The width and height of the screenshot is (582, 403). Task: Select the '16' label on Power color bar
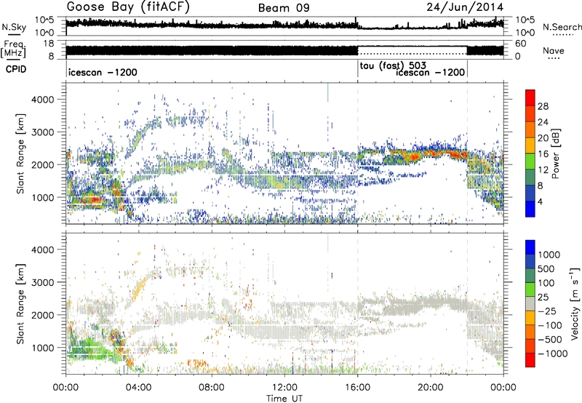pos(543,154)
